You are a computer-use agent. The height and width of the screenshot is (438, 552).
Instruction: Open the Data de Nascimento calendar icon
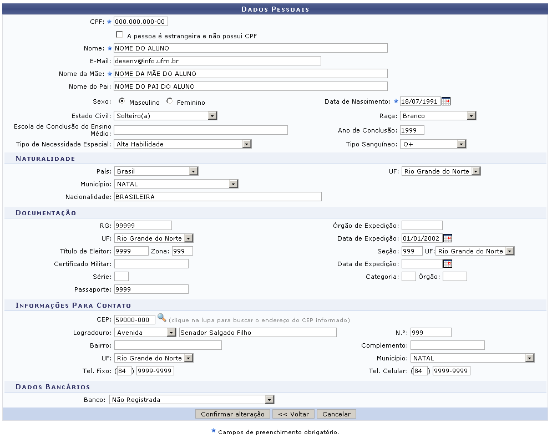tap(445, 101)
